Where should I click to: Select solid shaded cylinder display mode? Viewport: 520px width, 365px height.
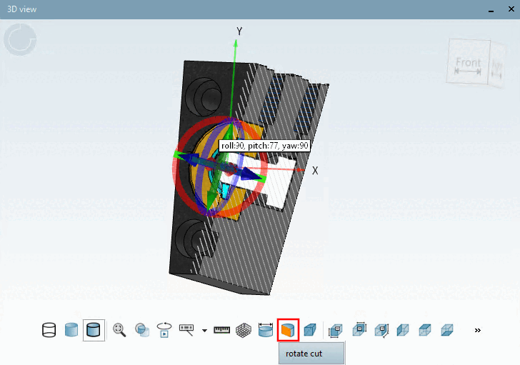(x=71, y=330)
